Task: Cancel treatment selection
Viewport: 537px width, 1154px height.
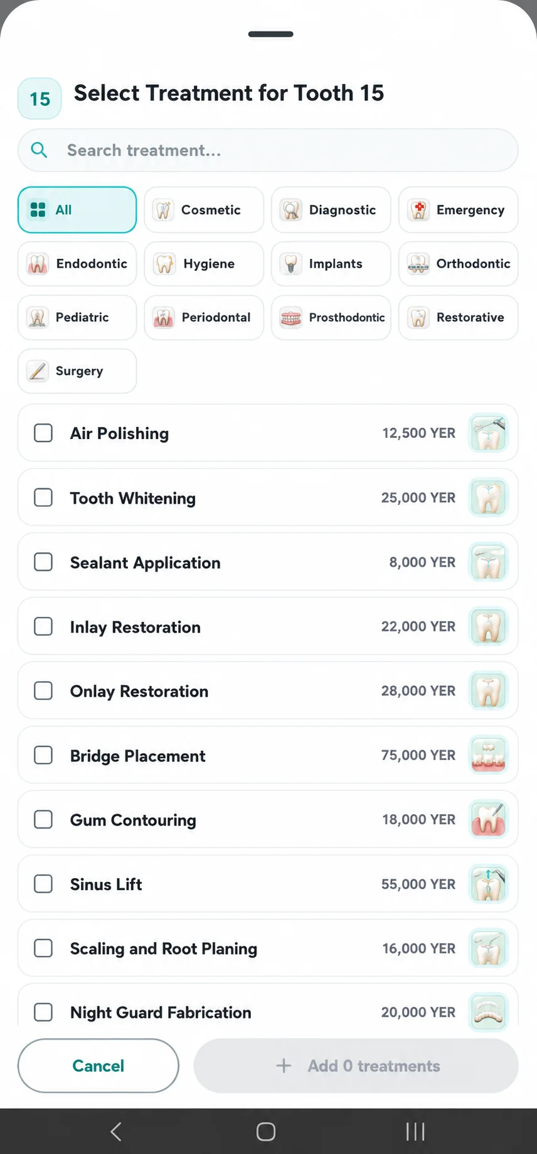Action: pyautogui.click(x=98, y=1065)
